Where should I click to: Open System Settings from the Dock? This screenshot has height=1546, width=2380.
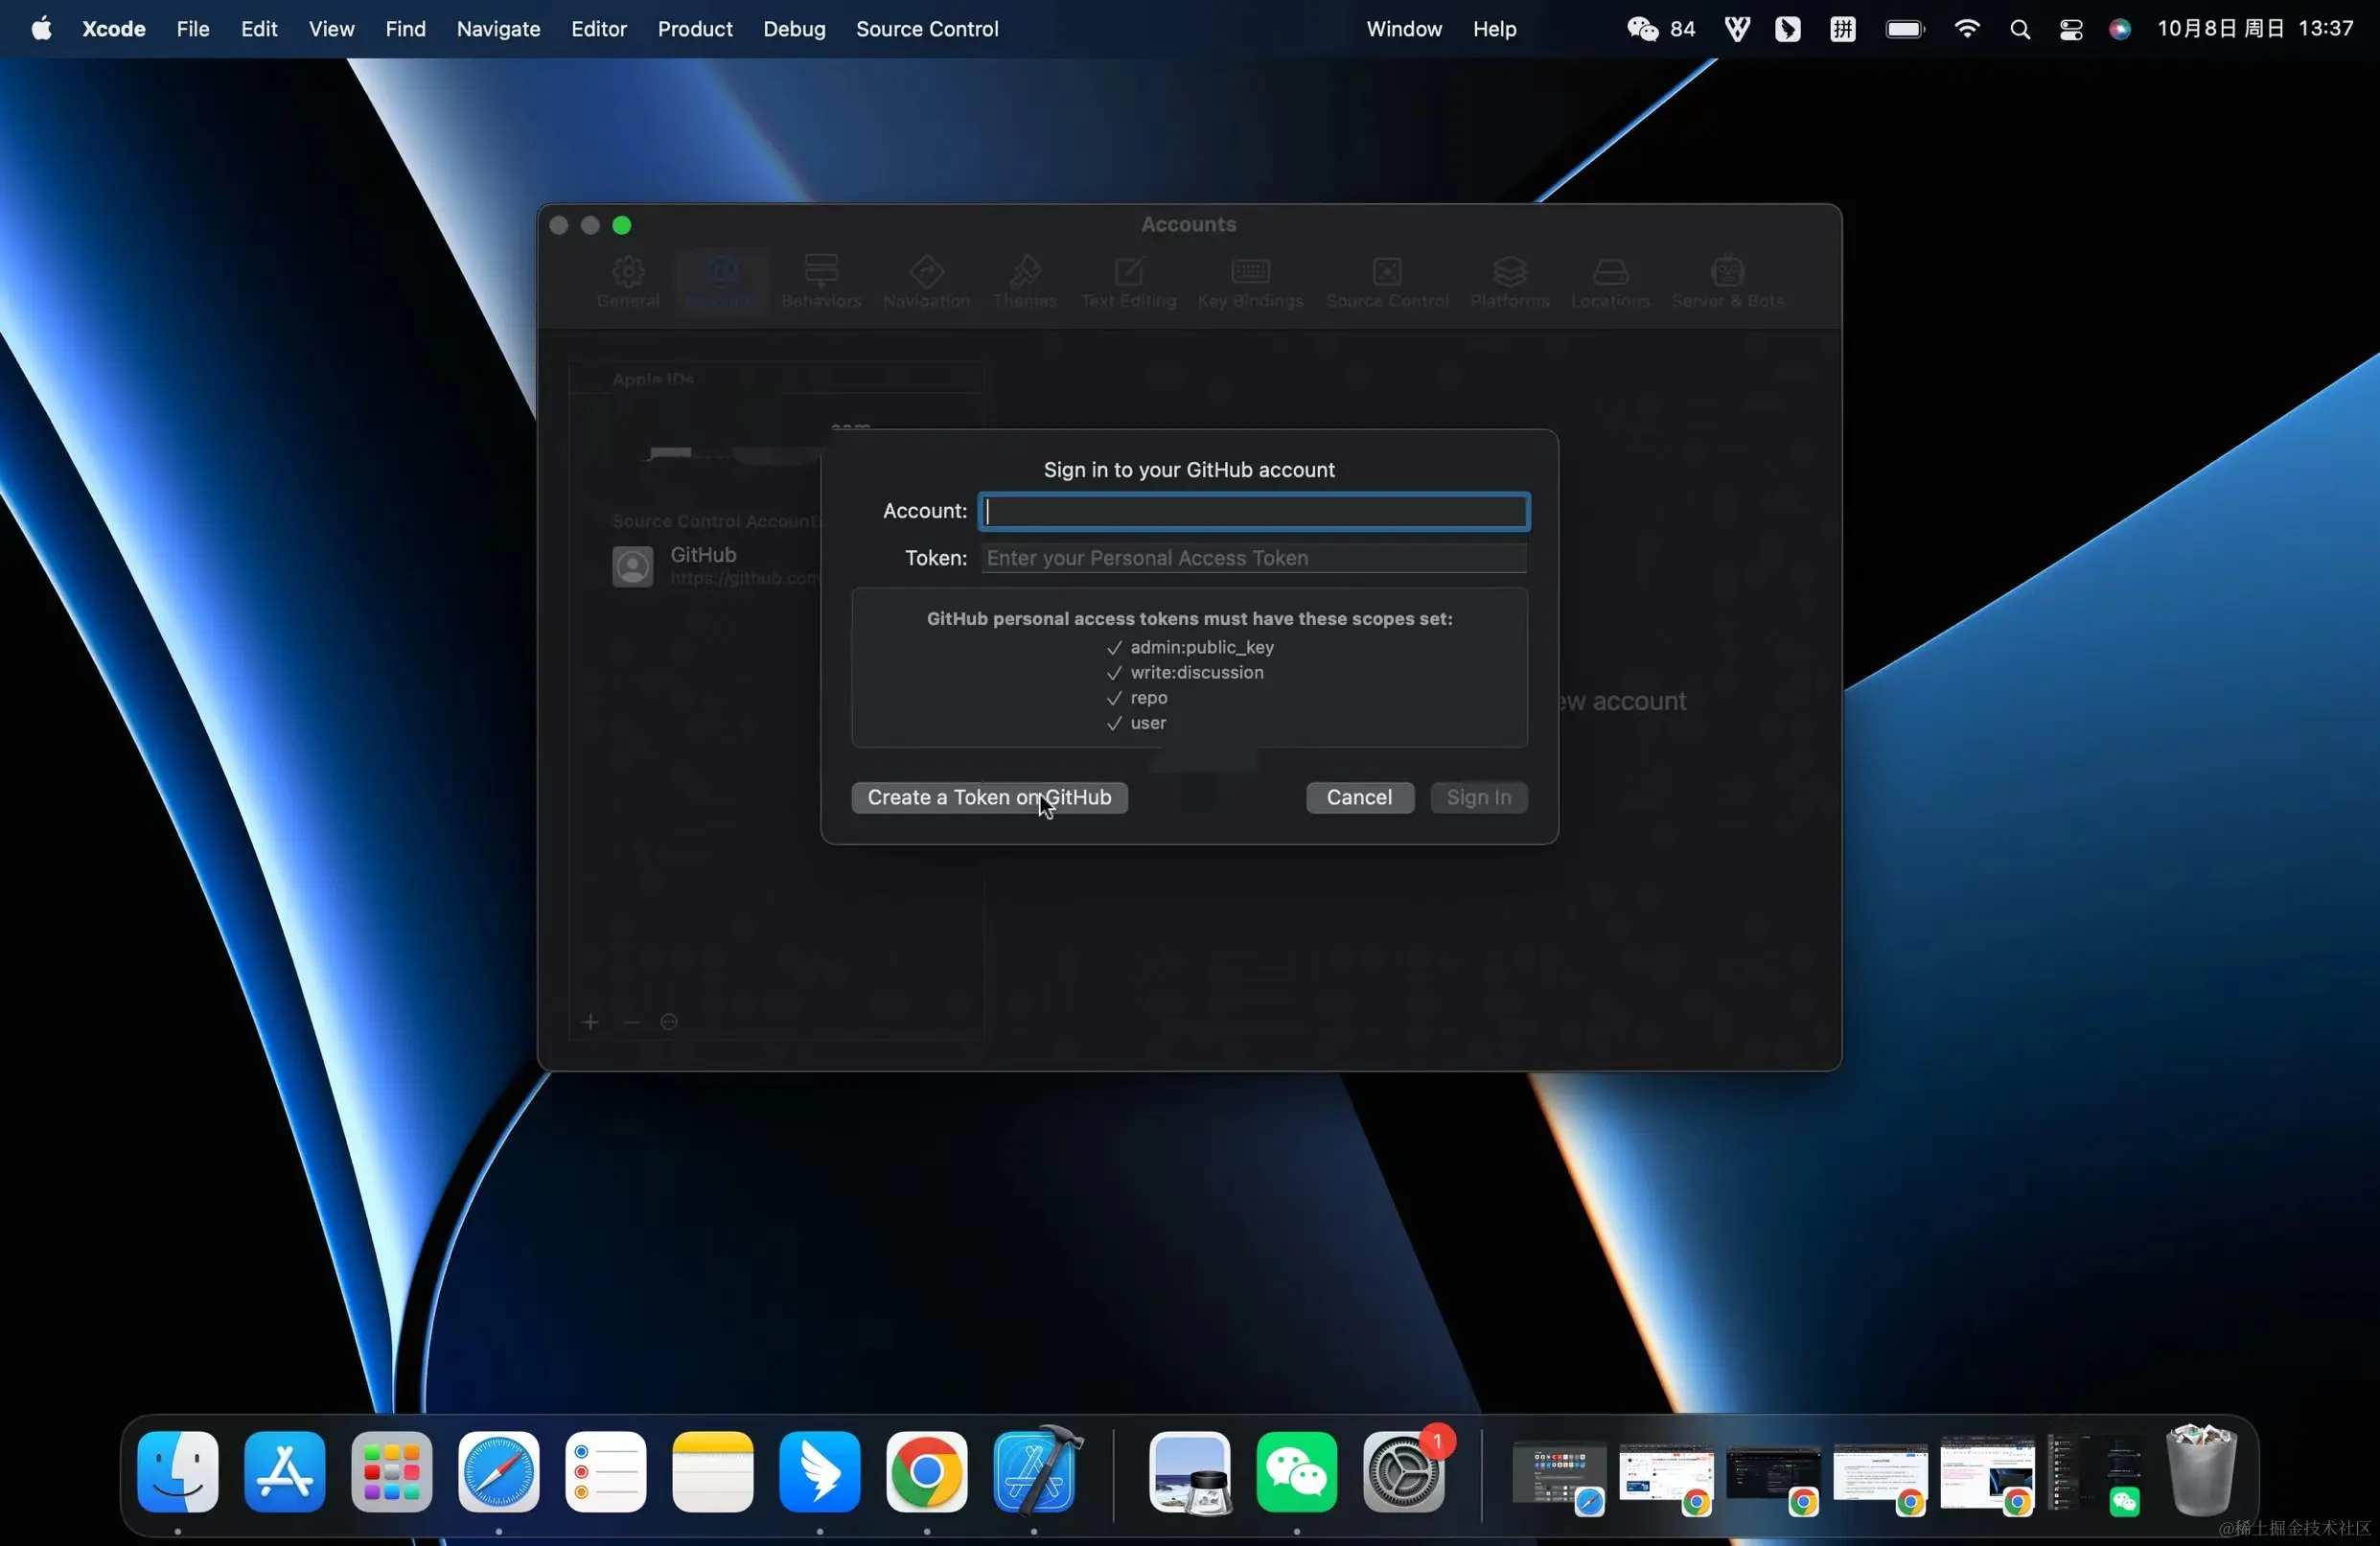1403,1472
